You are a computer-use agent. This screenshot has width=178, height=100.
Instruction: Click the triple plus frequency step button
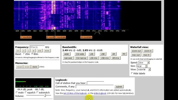[47, 51]
